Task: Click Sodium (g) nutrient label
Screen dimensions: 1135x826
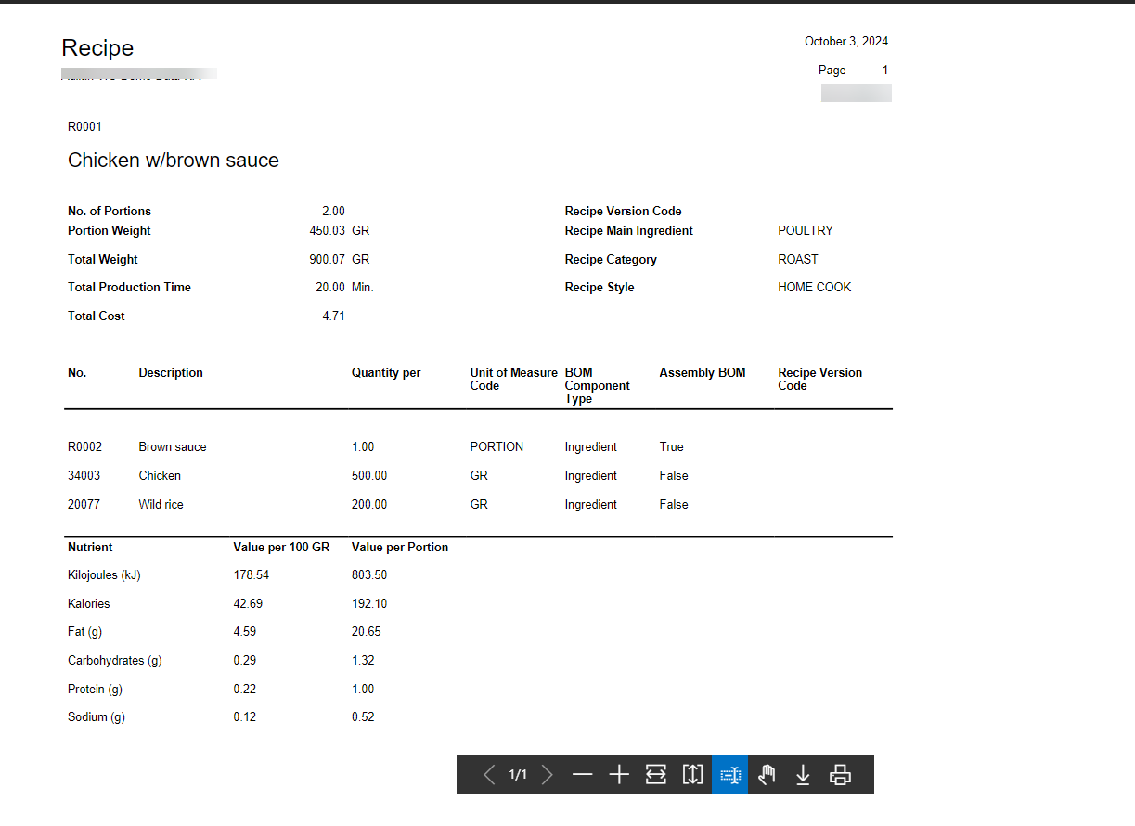Action: [96, 716]
